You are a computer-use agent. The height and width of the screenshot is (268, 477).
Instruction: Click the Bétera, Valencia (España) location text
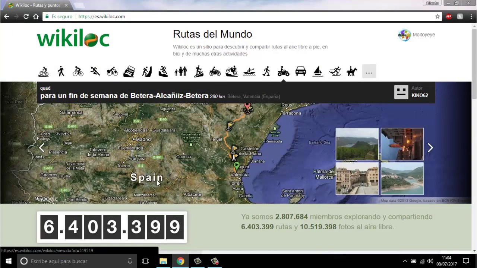pos(253,96)
